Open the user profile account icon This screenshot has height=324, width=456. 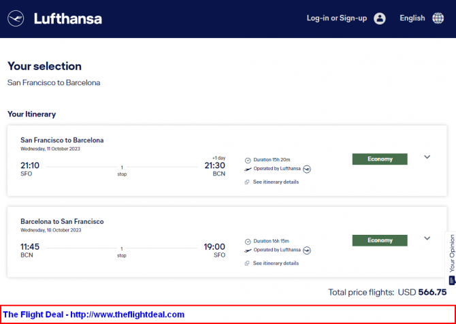coord(380,18)
